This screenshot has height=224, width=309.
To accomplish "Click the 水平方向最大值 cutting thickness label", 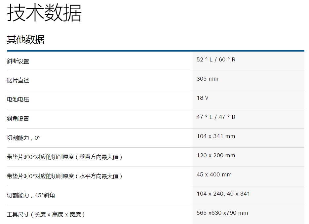I will click(x=65, y=176).
